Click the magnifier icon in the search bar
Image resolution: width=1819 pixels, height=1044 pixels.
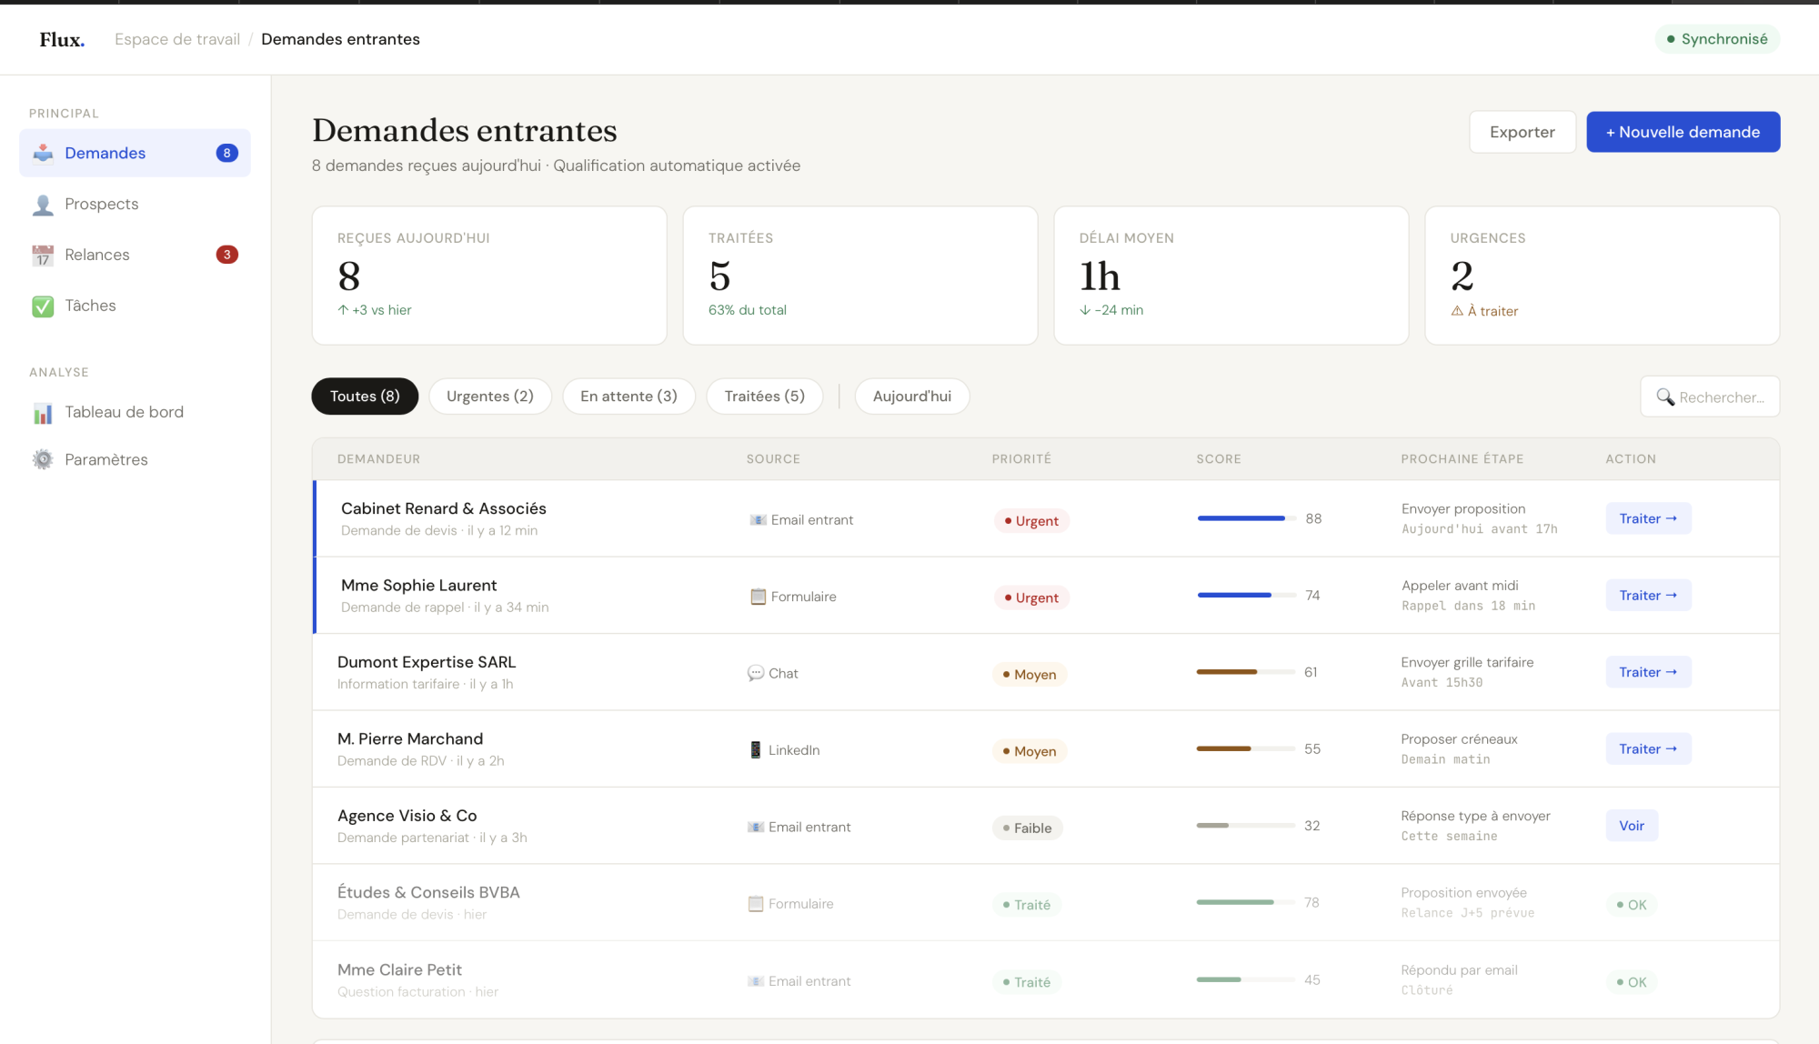(x=1664, y=397)
